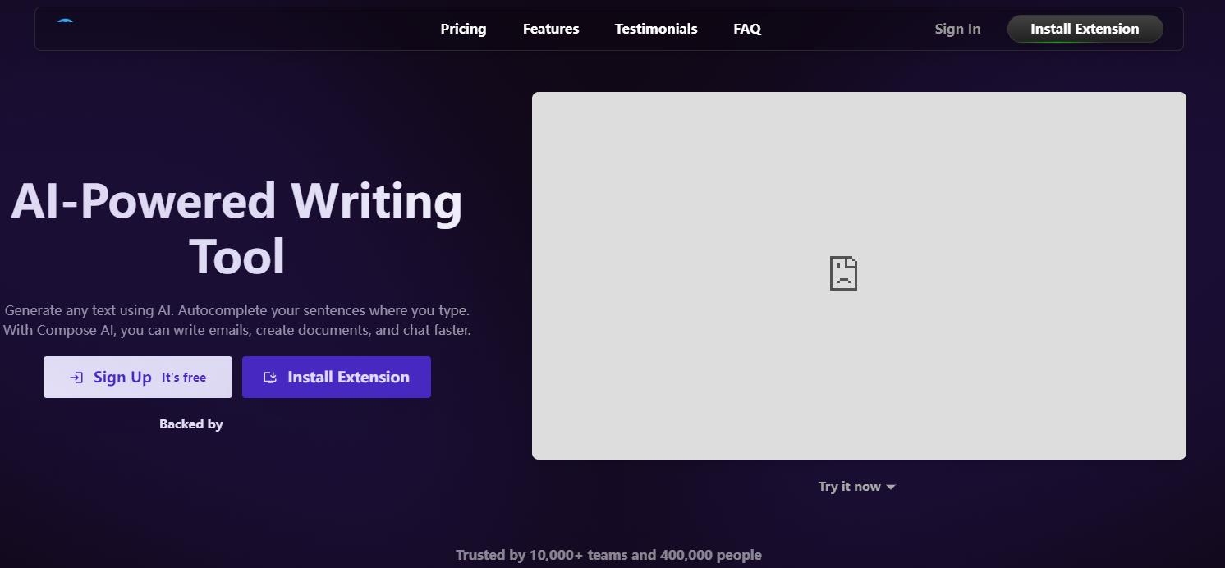Click the gray demo preview area
This screenshot has height=568, width=1225.
(x=859, y=276)
